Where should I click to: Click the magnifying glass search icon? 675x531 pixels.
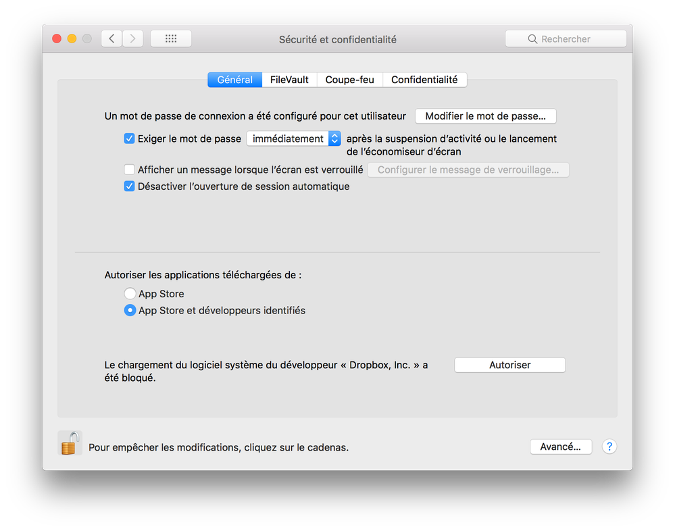tap(532, 39)
